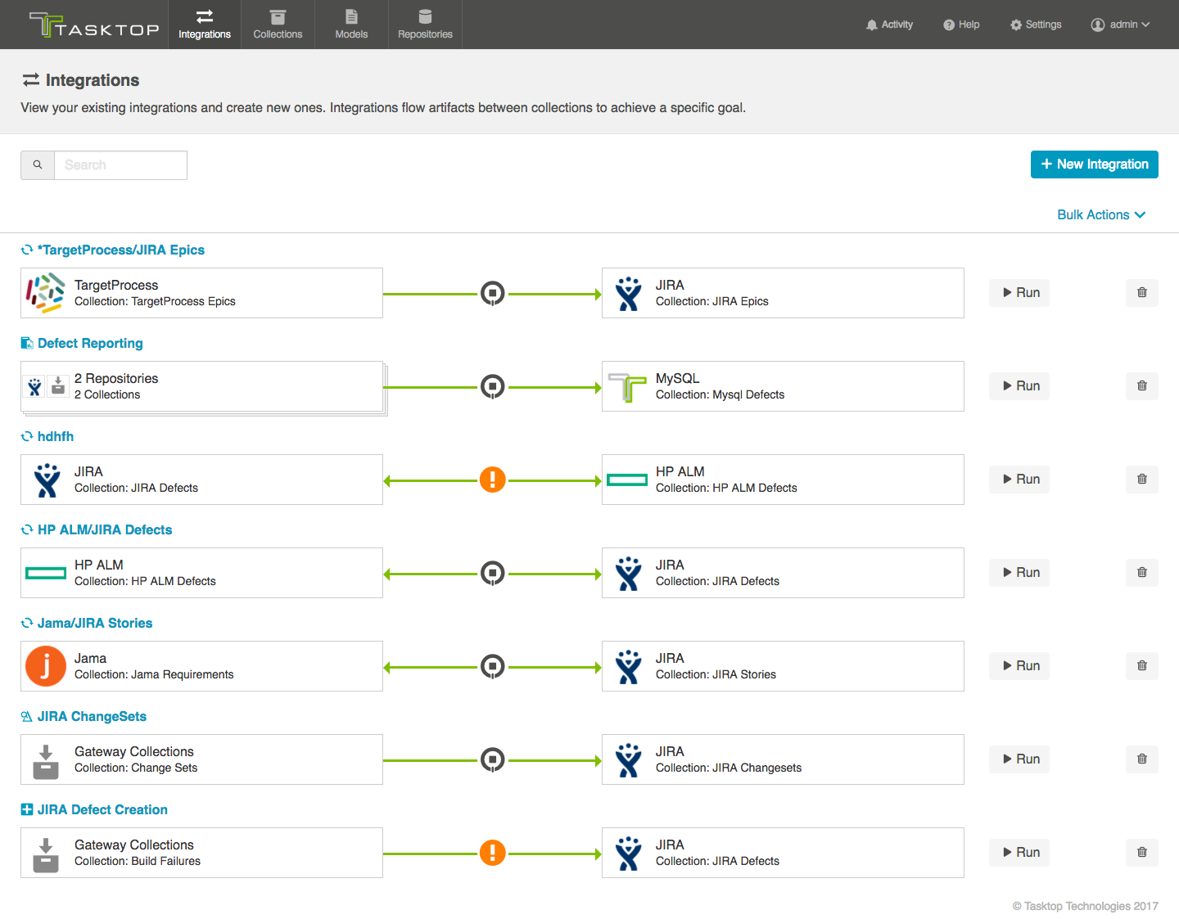Select the JIRA Changesets collection card
Image resolution: width=1179 pixels, height=919 pixels.
coord(783,759)
